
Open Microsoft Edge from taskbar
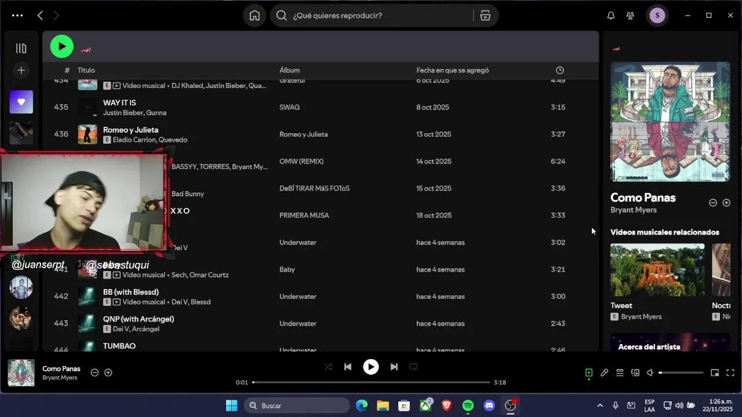tap(362, 405)
